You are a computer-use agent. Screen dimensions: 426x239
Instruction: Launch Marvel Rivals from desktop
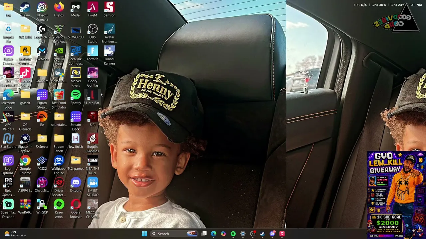coord(76,77)
